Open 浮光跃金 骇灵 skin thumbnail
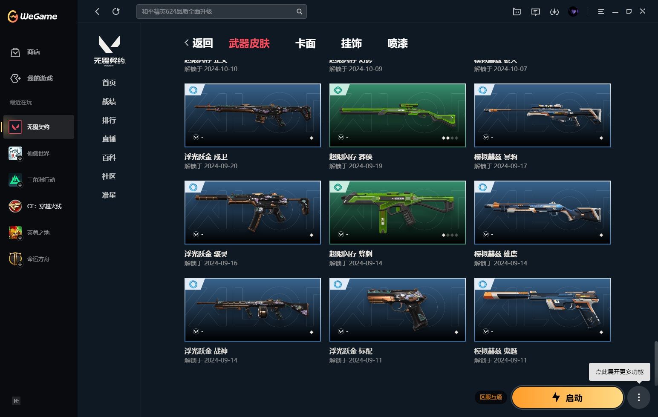This screenshot has height=417, width=658. (x=253, y=213)
